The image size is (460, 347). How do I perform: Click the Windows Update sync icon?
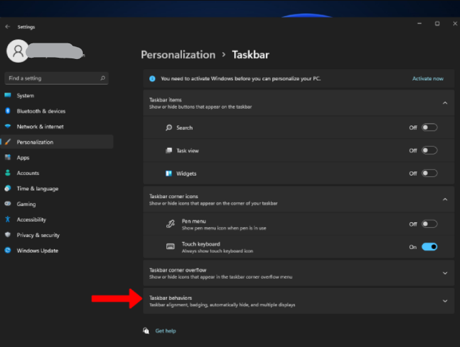point(8,250)
